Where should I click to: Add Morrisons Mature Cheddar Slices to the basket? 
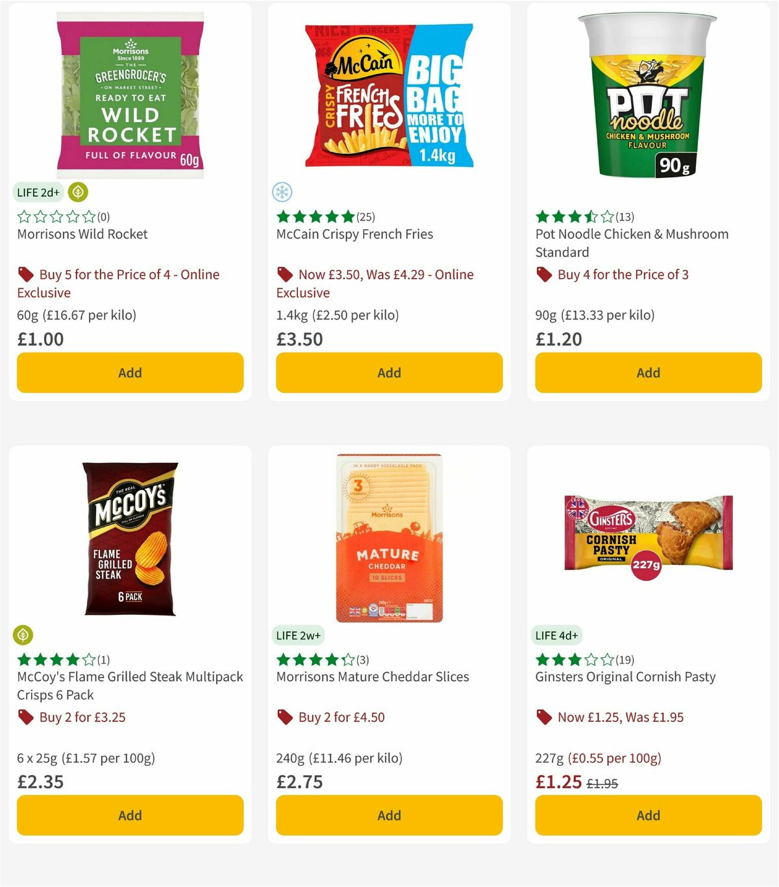coord(389,815)
